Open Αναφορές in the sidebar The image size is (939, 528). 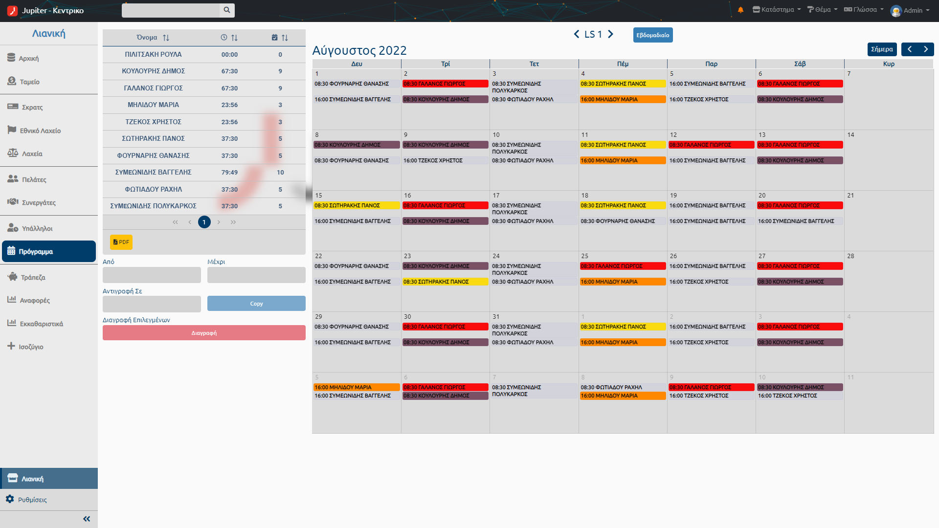(x=49, y=300)
